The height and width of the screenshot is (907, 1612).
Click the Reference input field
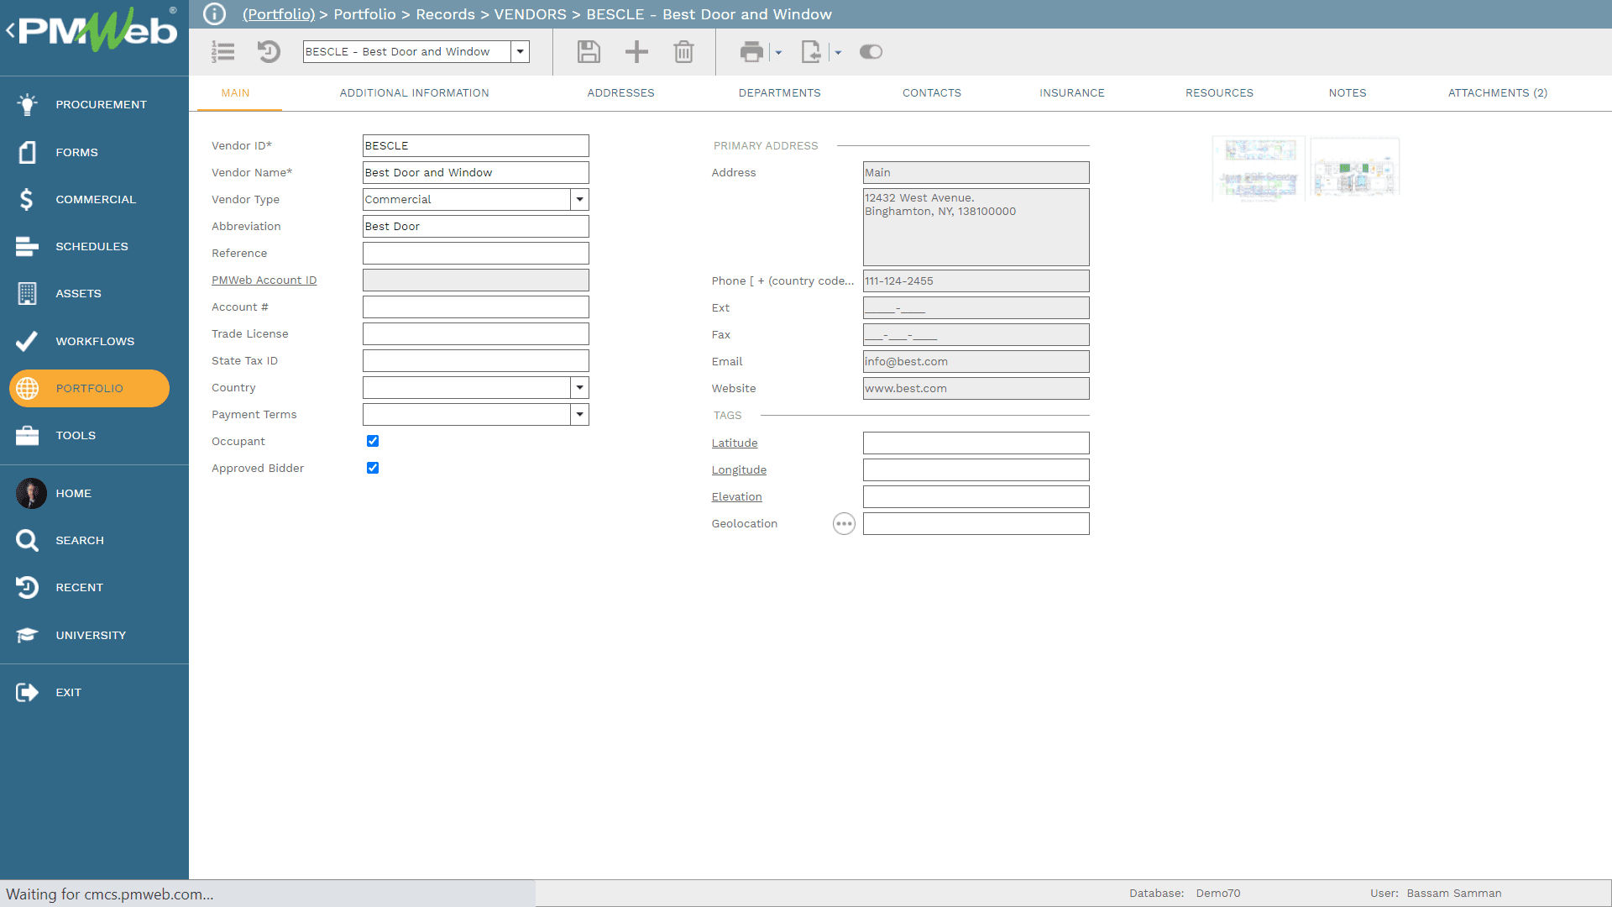click(475, 253)
